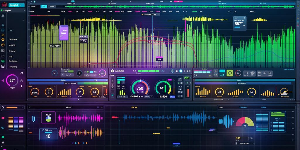Select the Decon column header

[x=63, y=11]
